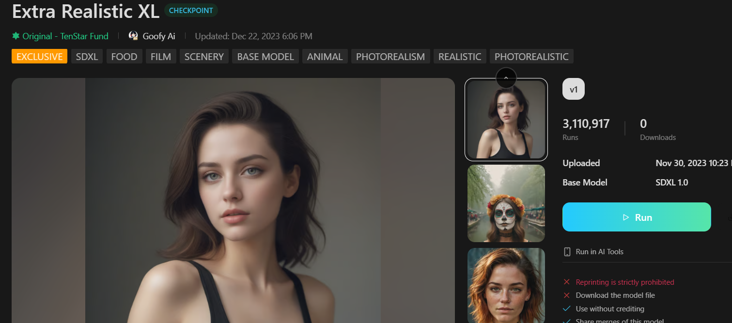Click the Uploaded label
The image size is (732, 323).
581,163
